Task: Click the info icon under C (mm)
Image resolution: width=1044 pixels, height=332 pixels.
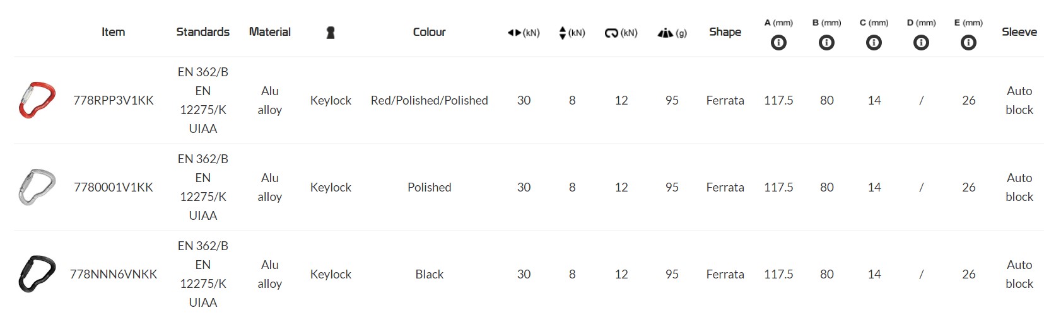Action: (x=874, y=43)
